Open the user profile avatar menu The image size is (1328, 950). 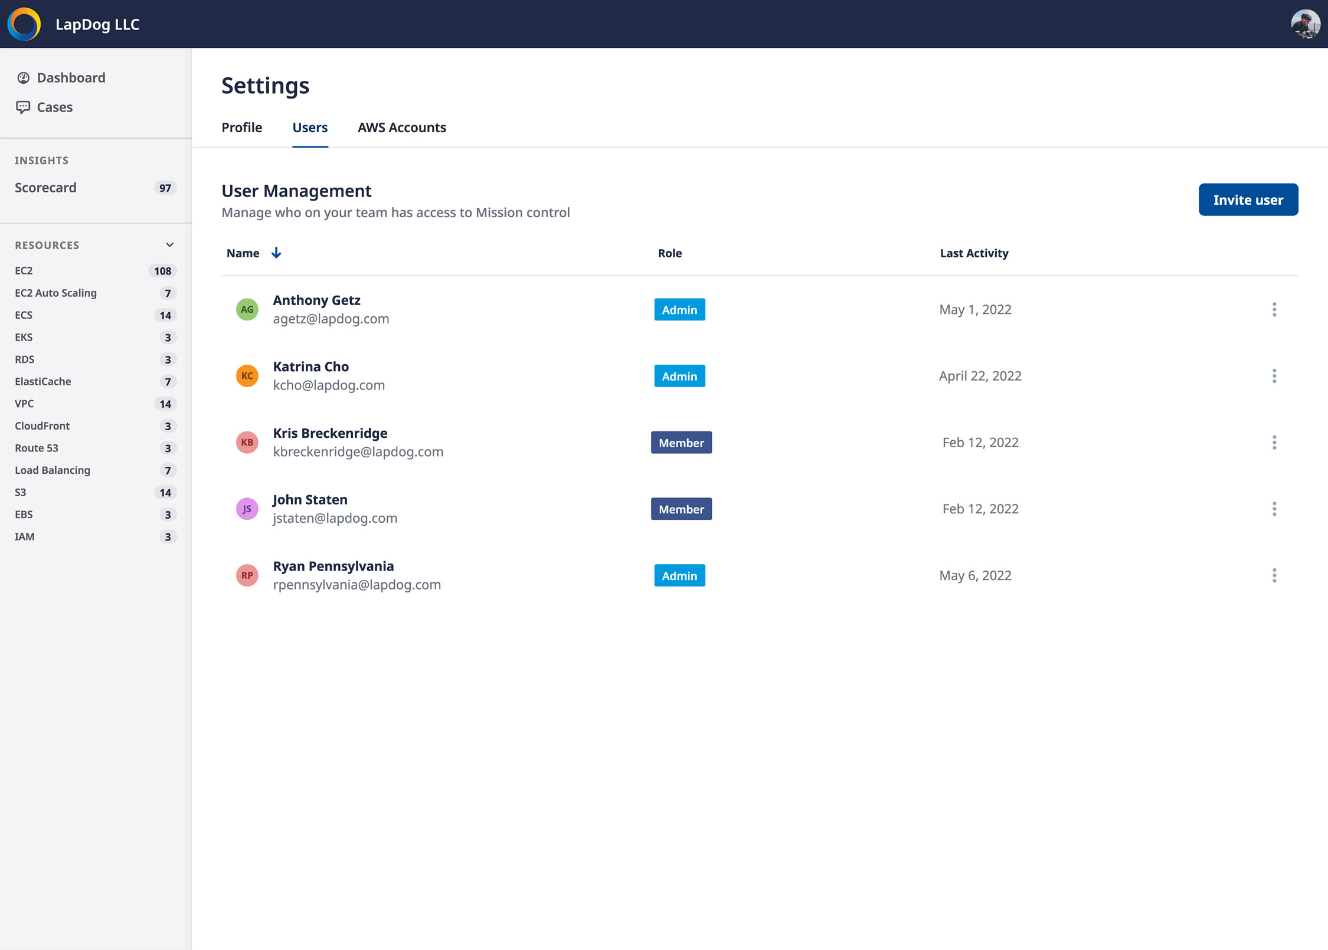1305,24
